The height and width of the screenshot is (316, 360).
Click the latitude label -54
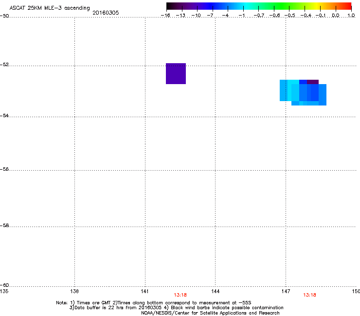pos(4,116)
